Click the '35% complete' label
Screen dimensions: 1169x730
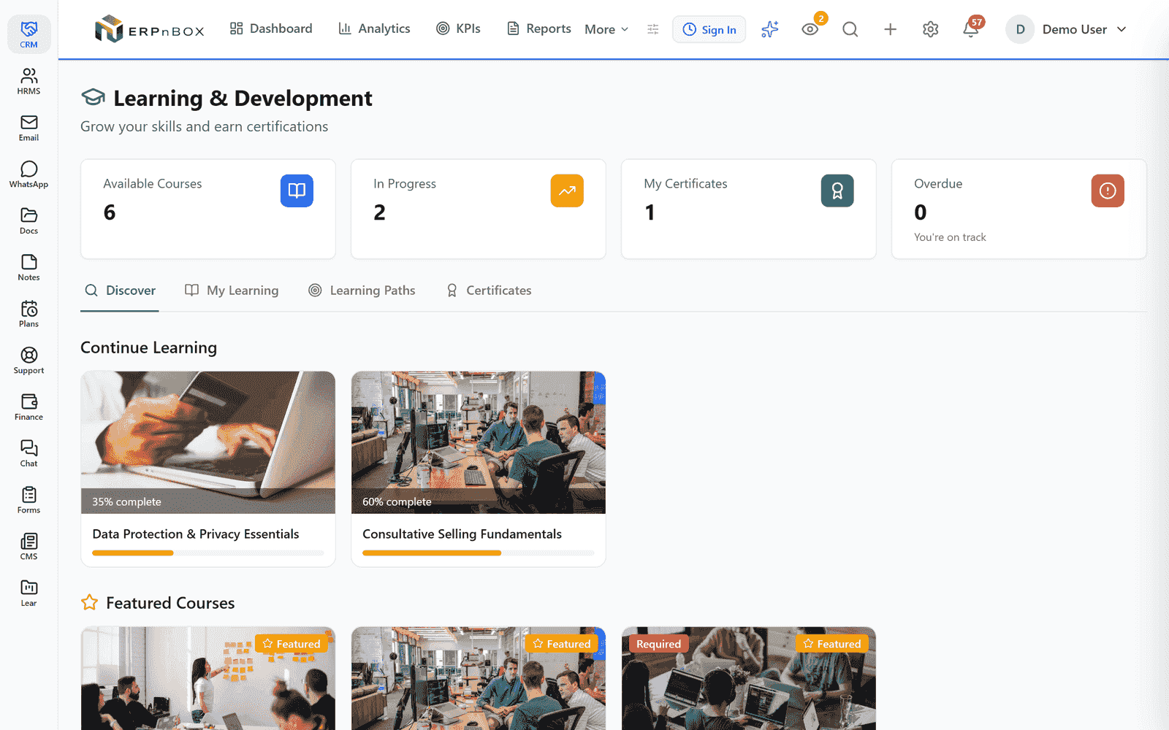pos(126,502)
